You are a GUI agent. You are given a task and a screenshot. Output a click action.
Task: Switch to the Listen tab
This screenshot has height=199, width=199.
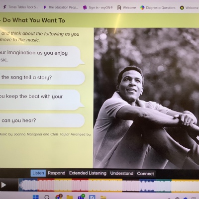coord(38,173)
